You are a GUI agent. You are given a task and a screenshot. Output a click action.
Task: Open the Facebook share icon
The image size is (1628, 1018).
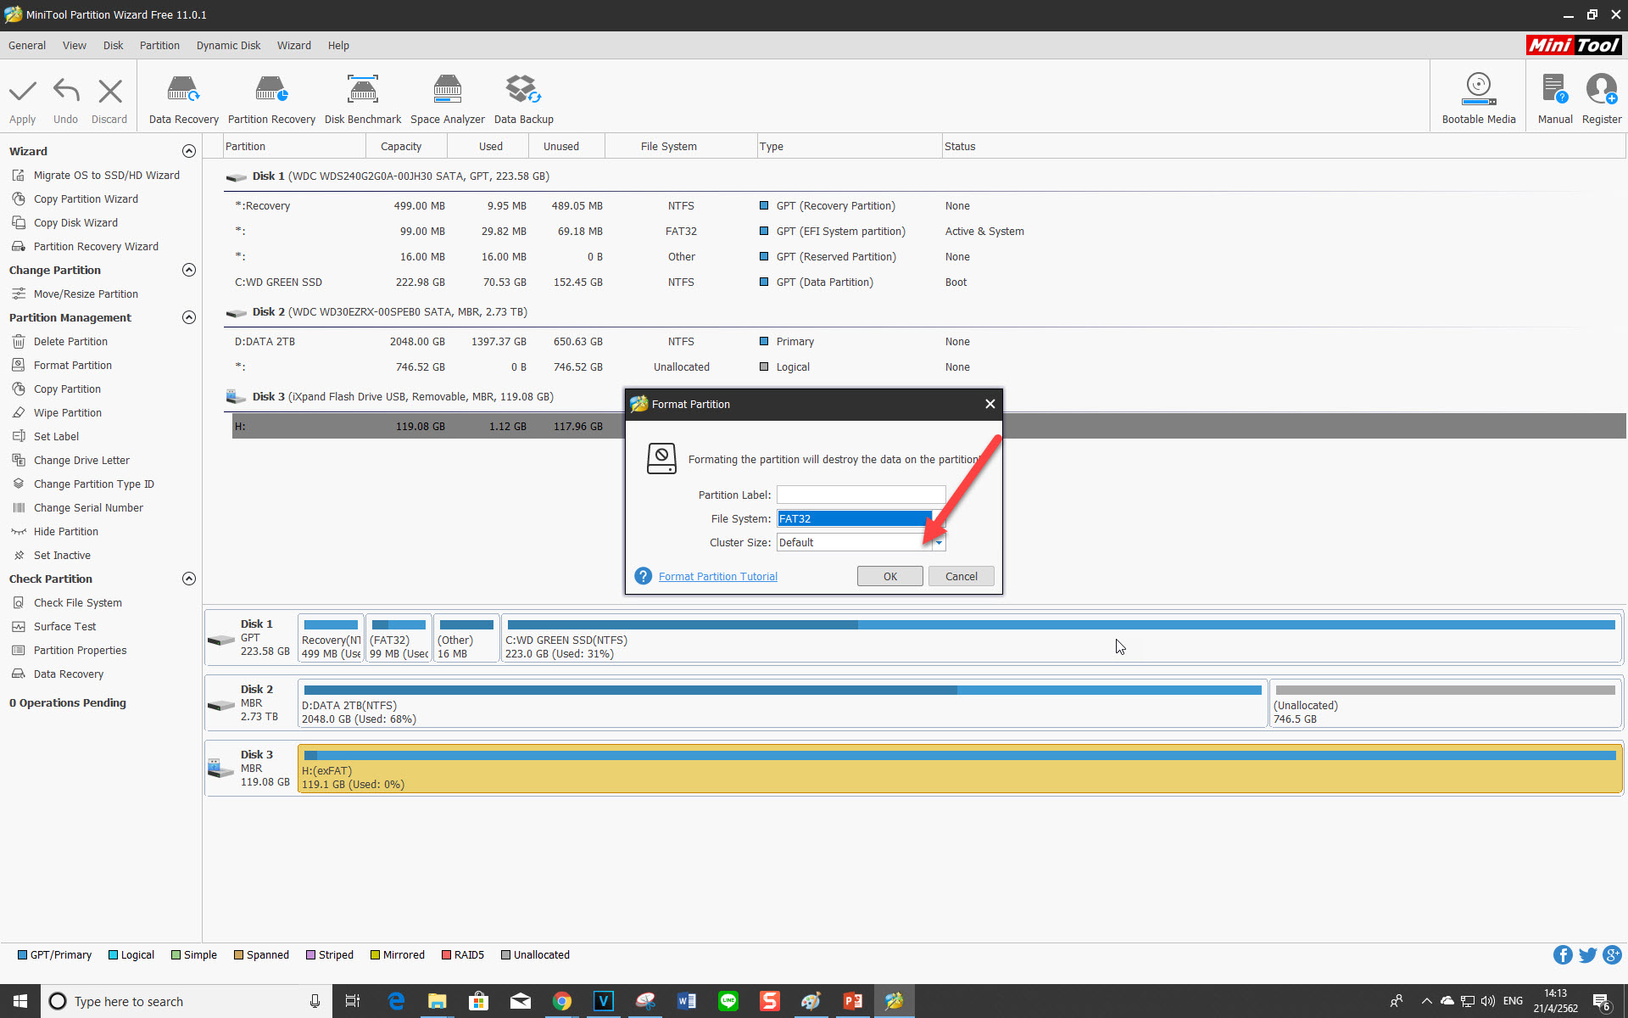tap(1563, 955)
